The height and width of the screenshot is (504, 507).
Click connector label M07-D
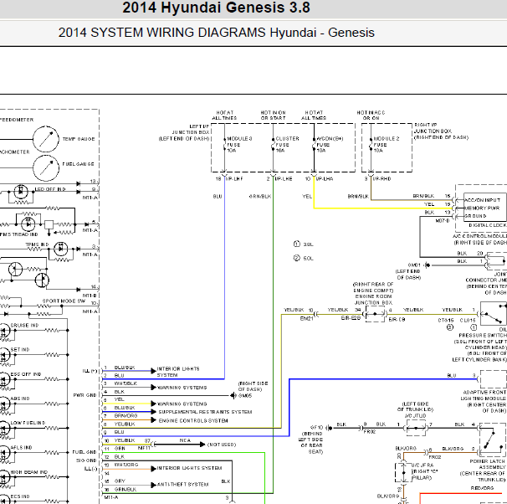pyautogui.click(x=443, y=221)
